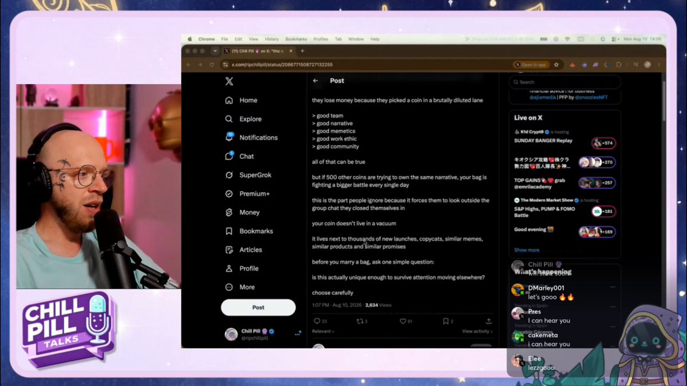Open the Chrome extensions puzzle icon
The width and height of the screenshot is (687, 386).
pos(618,65)
